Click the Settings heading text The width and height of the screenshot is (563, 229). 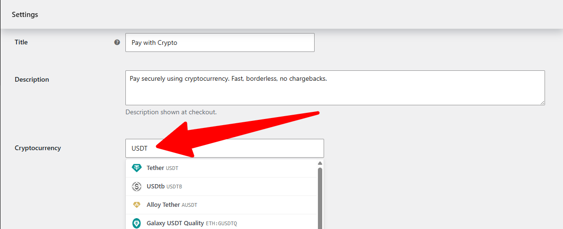(x=25, y=15)
